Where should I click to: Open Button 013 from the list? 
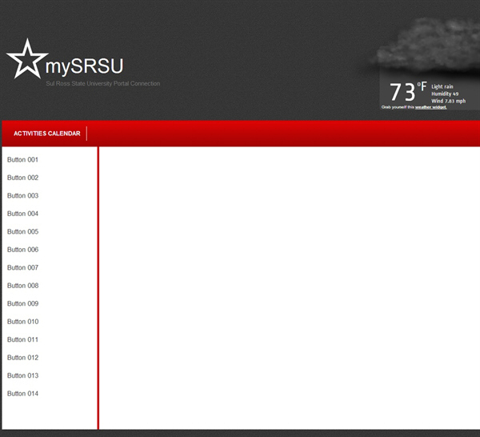(23, 376)
